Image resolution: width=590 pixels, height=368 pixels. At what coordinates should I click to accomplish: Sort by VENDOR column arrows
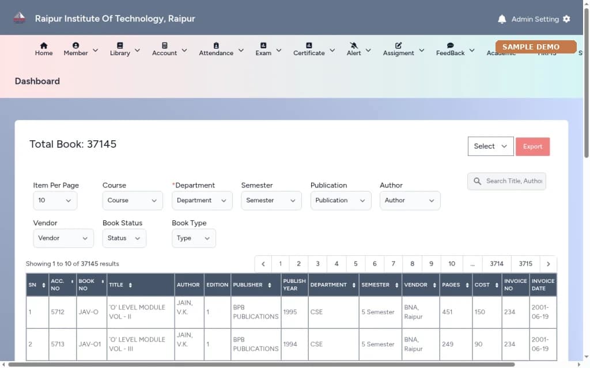pos(434,285)
